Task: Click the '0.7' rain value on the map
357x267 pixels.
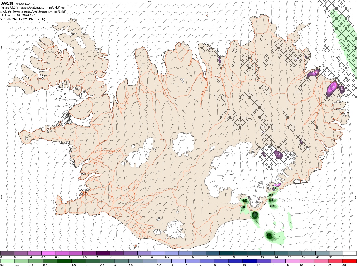Action: coord(272,206)
